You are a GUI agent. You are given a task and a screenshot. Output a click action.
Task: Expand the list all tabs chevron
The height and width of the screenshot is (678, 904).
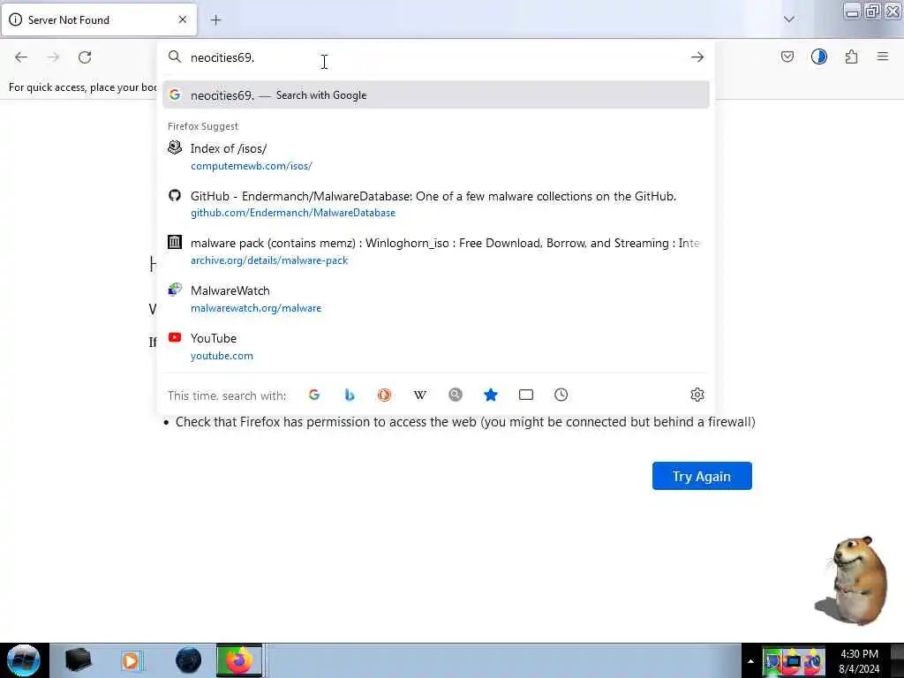click(x=788, y=19)
